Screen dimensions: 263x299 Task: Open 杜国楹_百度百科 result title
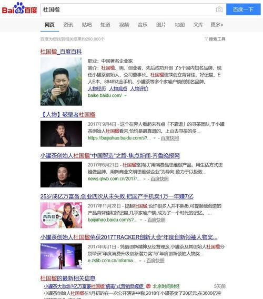click(61, 52)
